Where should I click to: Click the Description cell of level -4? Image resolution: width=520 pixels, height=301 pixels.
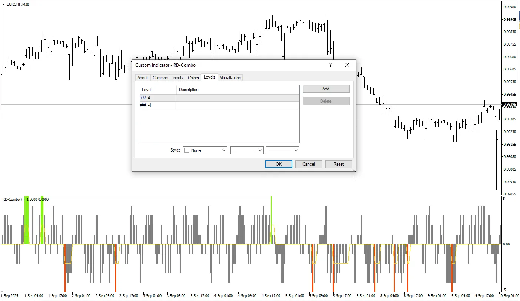pos(237,105)
